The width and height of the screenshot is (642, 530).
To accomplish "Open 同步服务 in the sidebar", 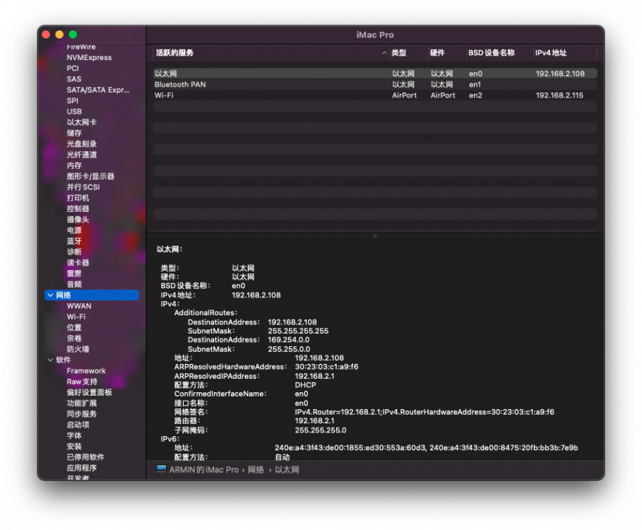I will [x=81, y=413].
